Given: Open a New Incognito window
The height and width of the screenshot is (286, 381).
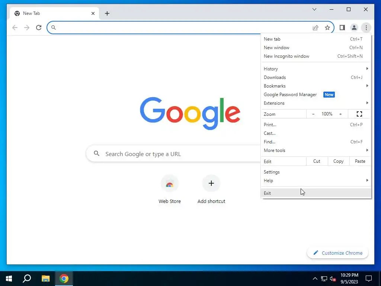Looking at the screenshot, I should tap(316, 56).
